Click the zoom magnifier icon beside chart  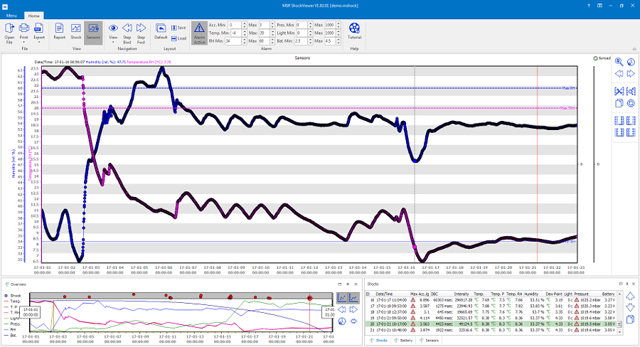click(619, 62)
